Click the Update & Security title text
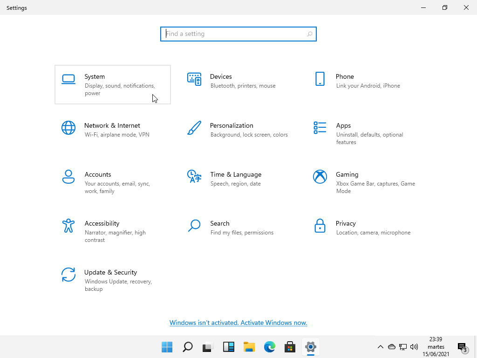The width and height of the screenshot is (477, 358). pyautogui.click(x=110, y=272)
